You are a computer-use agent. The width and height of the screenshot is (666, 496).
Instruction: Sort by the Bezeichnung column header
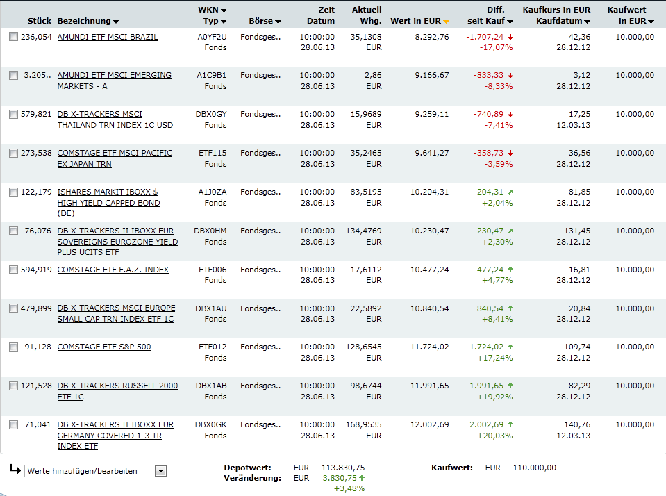(x=88, y=21)
